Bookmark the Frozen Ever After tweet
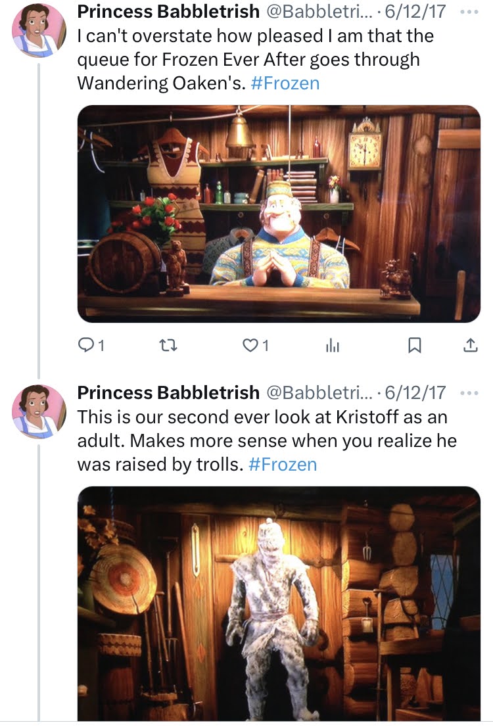Screen dimensions: 493x727 click(414, 344)
